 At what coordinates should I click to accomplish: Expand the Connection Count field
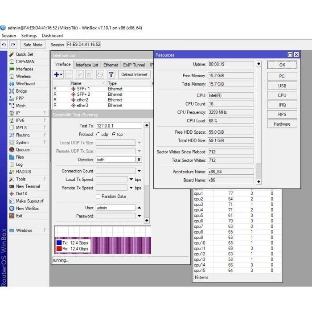click(139, 171)
